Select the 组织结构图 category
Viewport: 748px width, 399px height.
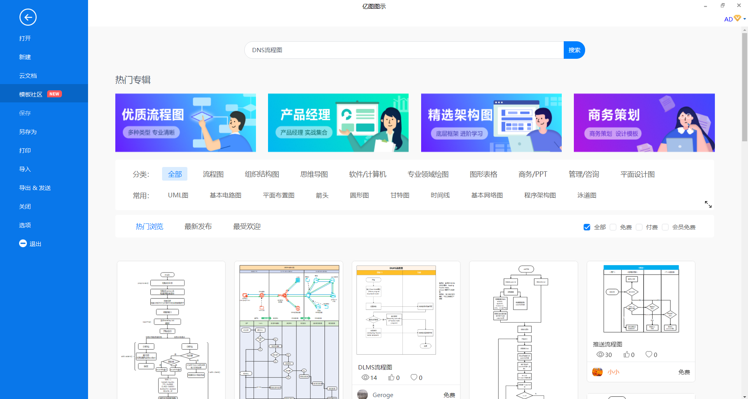[262, 174]
